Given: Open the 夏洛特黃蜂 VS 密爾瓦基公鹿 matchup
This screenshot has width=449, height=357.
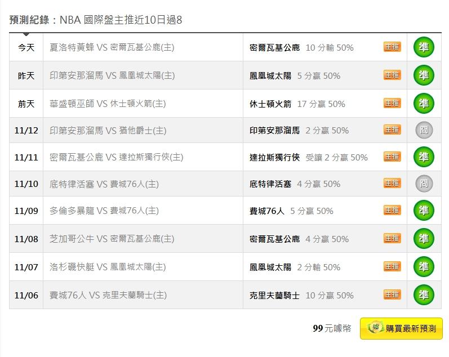Looking at the screenshot, I should (x=112, y=48).
